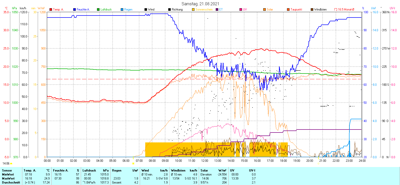Select the green Luftdruck legend marker
The image size is (400, 185).
(x=98, y=9)
